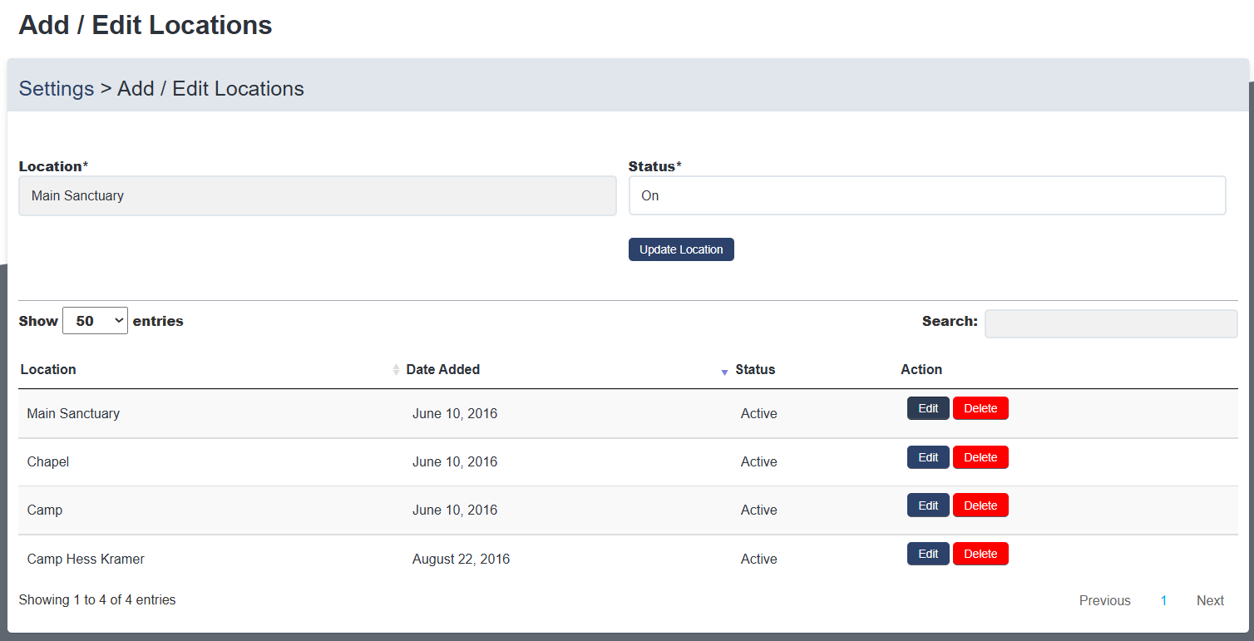Edit the Camp location row
The width and height of the screenshot is (1254, 641).
point(927,505)
